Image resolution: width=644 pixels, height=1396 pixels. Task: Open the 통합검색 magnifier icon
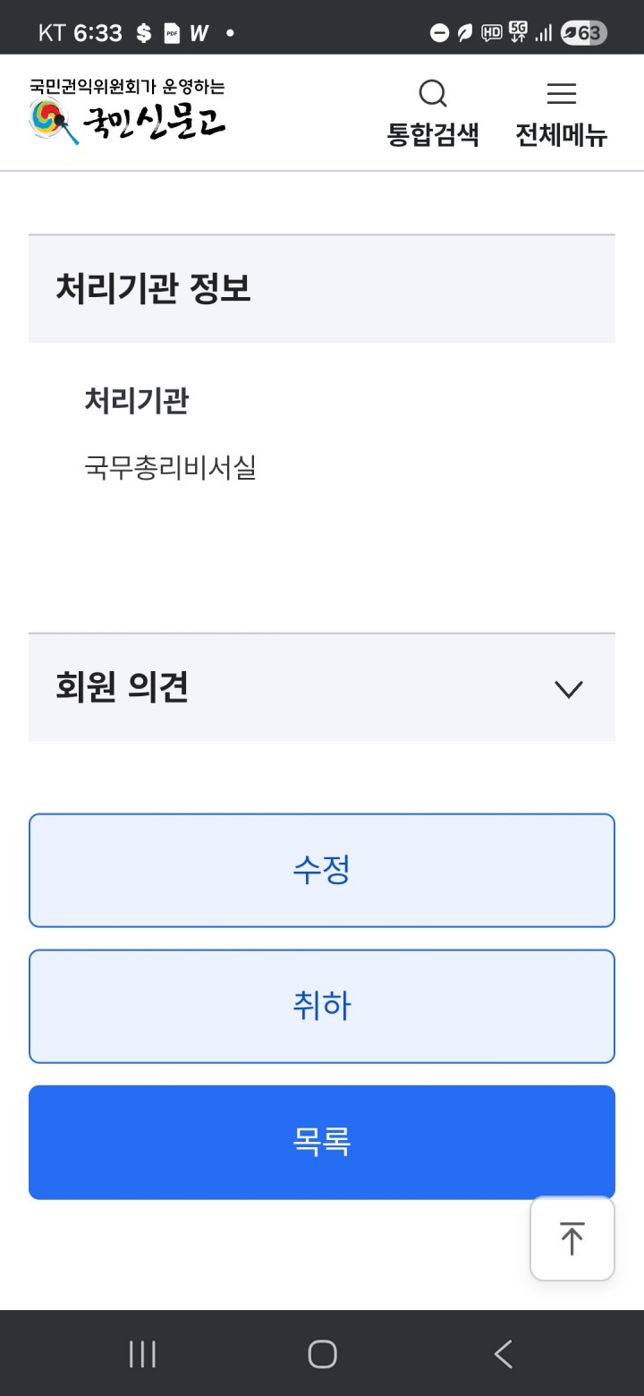[x=433, y=95]
